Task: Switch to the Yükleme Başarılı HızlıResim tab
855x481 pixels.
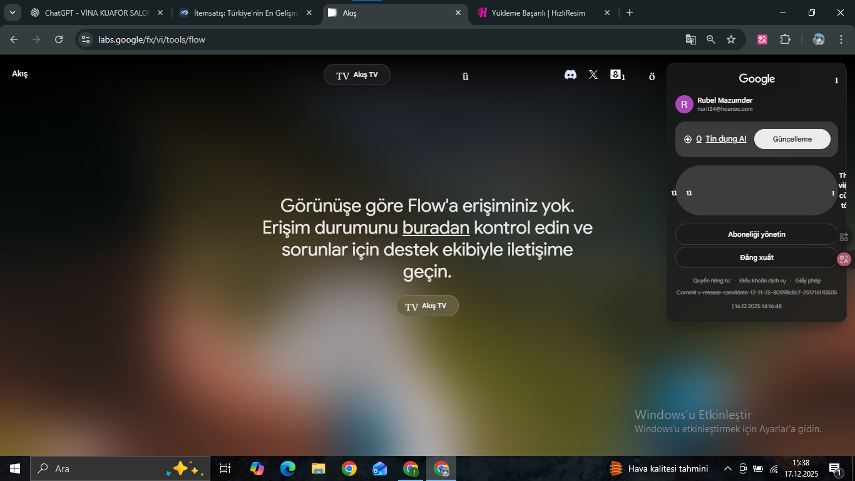Action: pyautogui.click(x=544, y=13)
